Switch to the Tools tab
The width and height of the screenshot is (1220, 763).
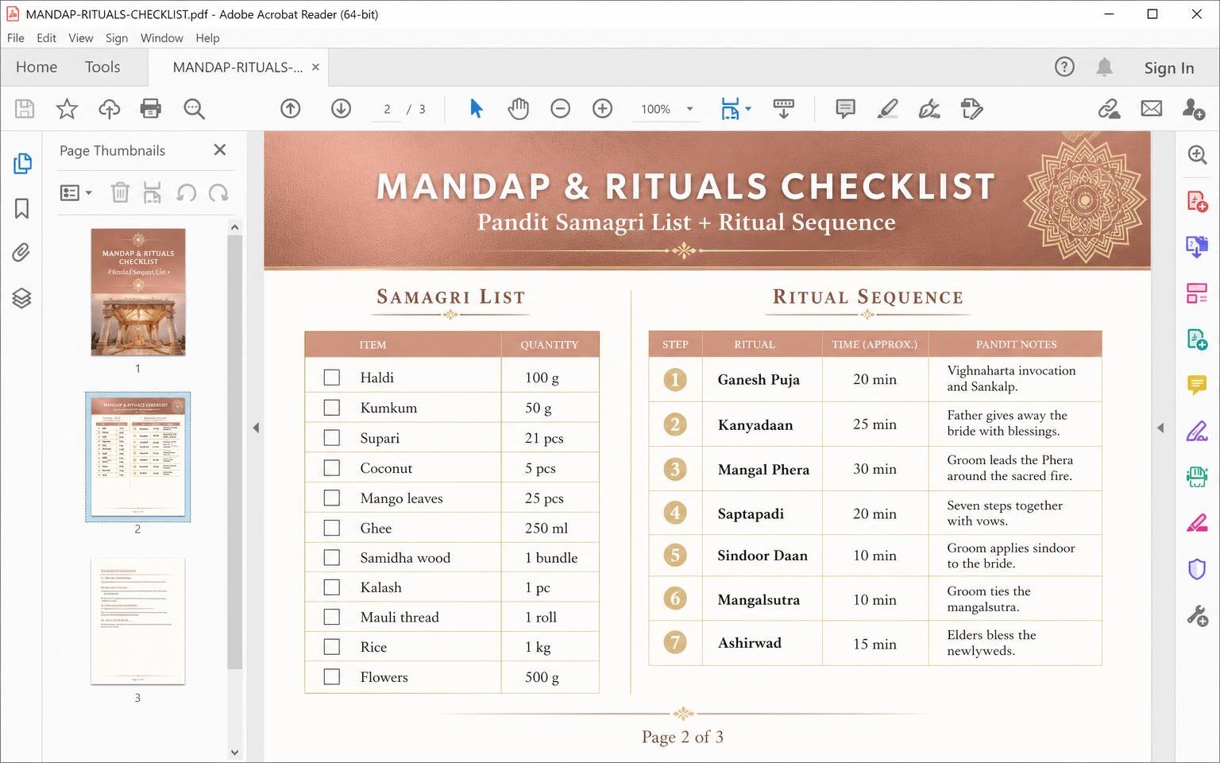tap(102, 67)
